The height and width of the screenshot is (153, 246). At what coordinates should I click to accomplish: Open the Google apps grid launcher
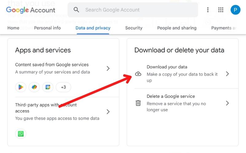click(221, 10)
